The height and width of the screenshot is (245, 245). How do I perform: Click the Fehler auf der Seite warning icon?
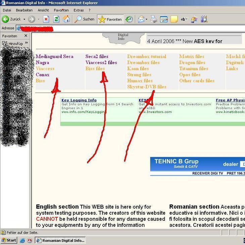point(3,233)
